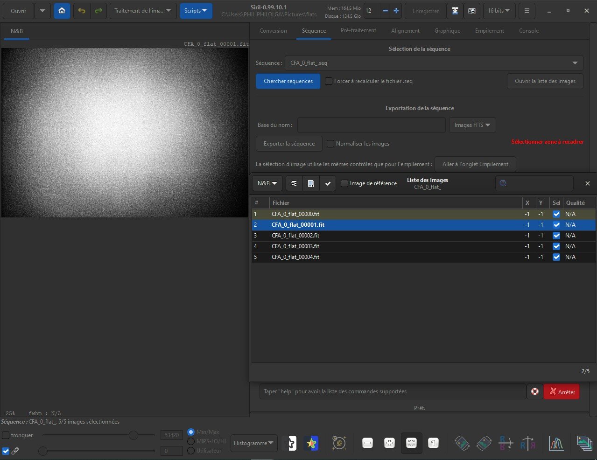Click the undo arrow icon
The image size is (597, 460).
[82, 11]
